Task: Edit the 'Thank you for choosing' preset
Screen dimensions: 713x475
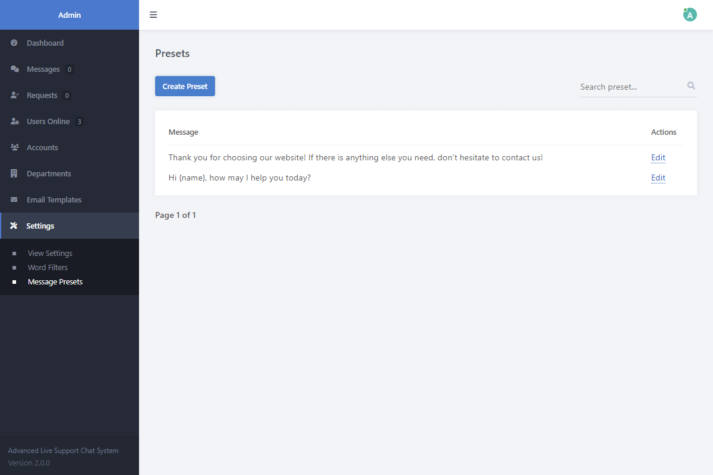Action: [658, 157]
